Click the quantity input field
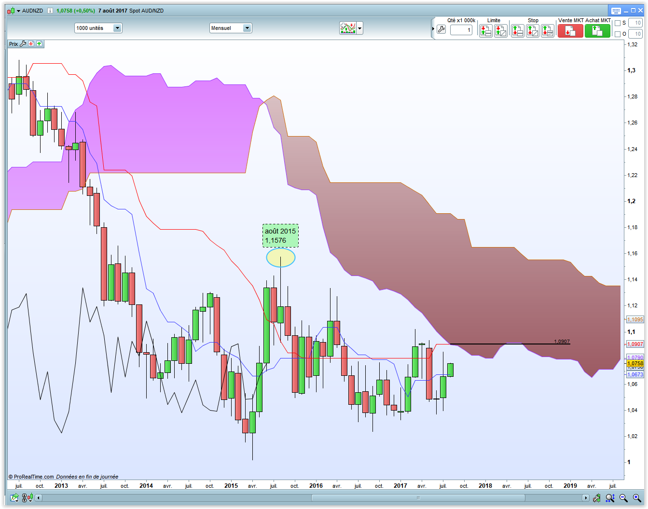648x509 pixels. tap(461, 30)
